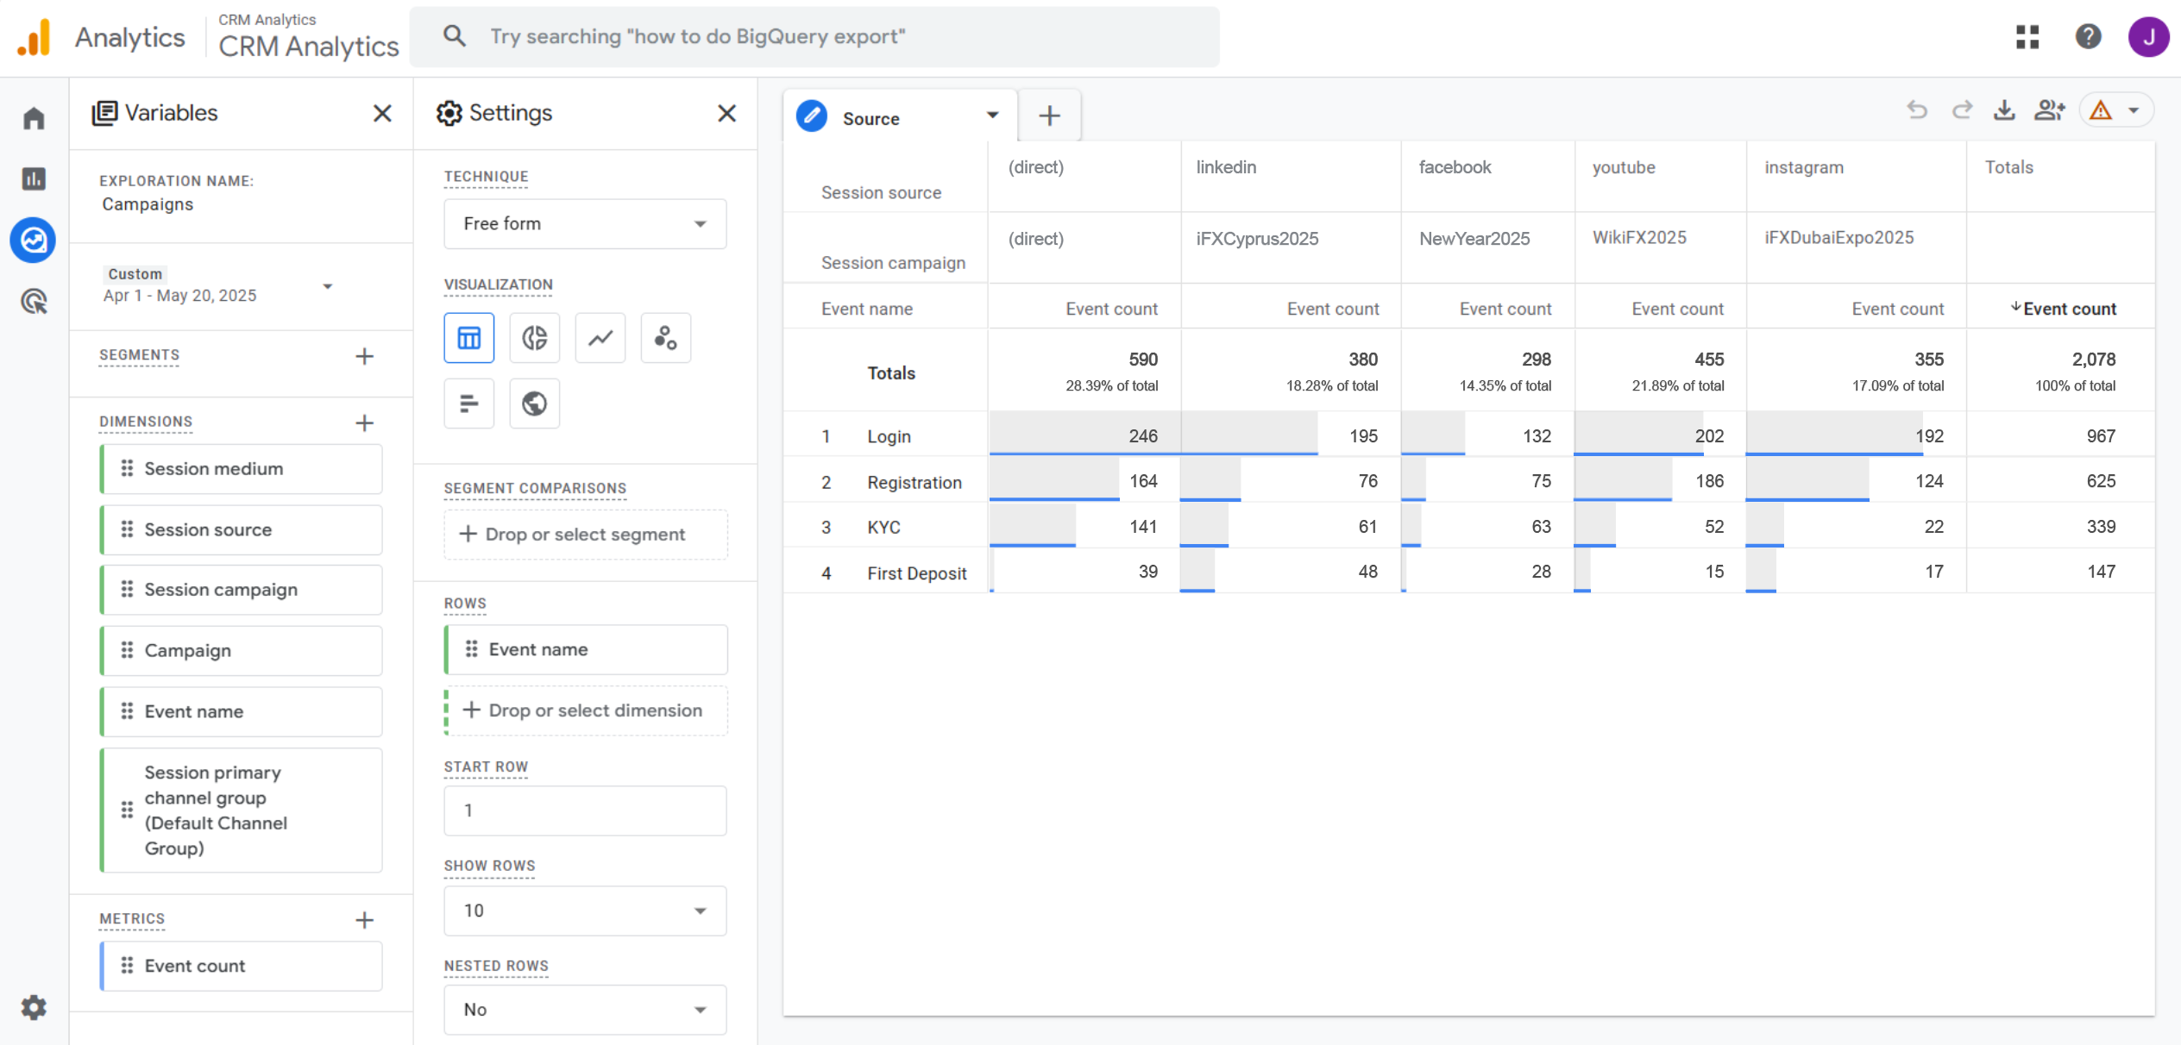Viewport: 2181px width, 1045px height.
Task: Select the Event count metric chip
Action: pyautogui.click(x=242, y=966)
